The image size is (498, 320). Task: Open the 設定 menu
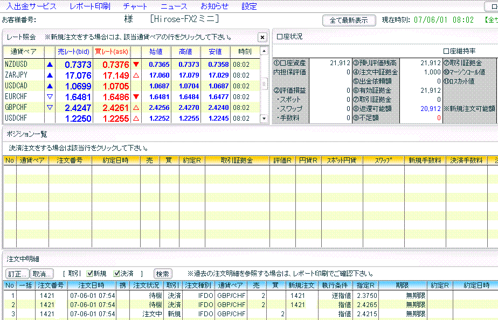pyautogui.click(x=249, y=6)
